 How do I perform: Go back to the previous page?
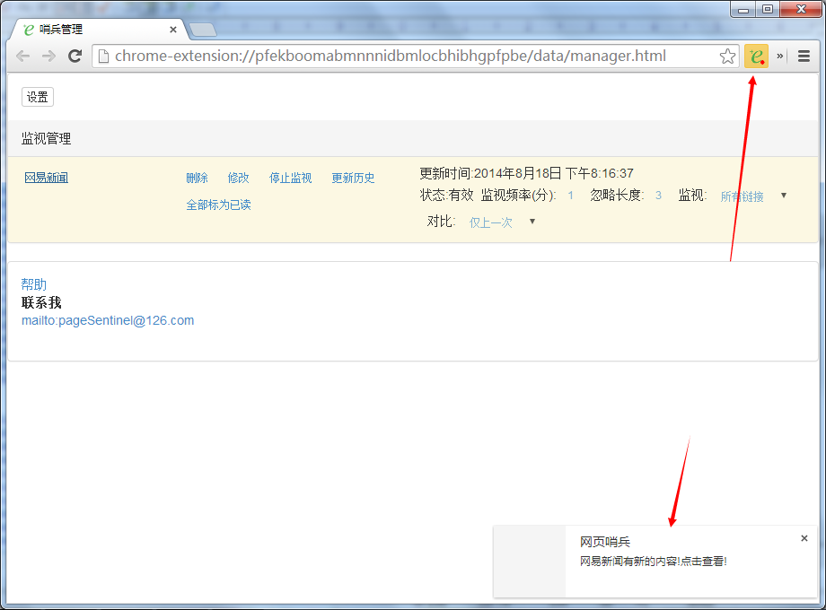[23, 57]
